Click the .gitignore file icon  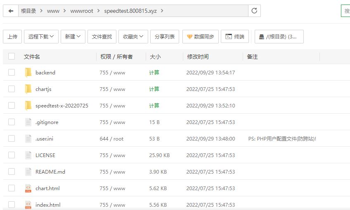[28, 122]
